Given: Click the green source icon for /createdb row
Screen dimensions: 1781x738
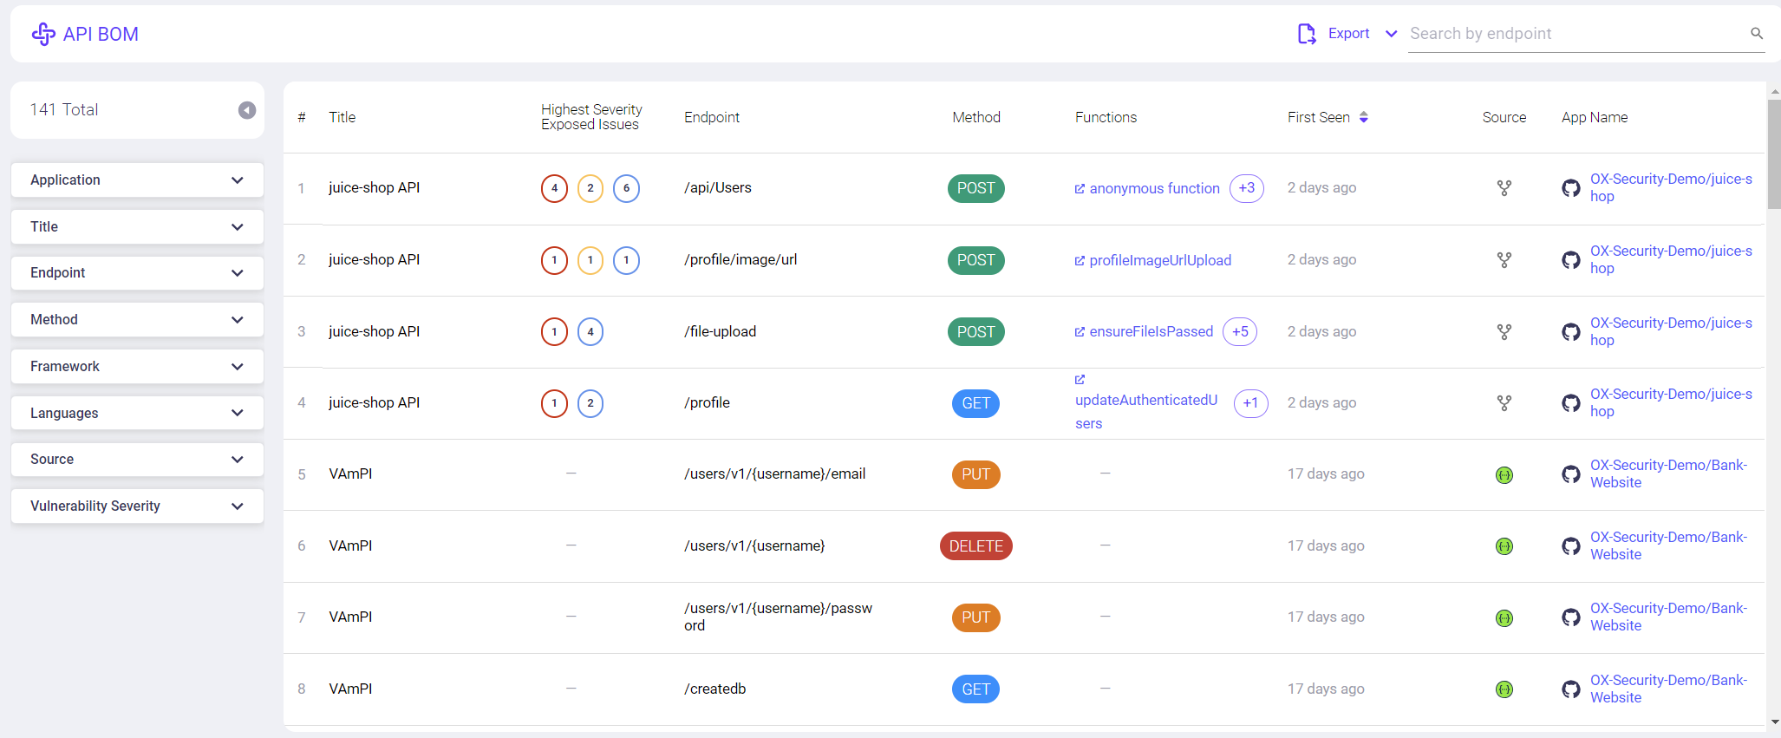Looking at the screenshot, I should tap(1504, 689).
